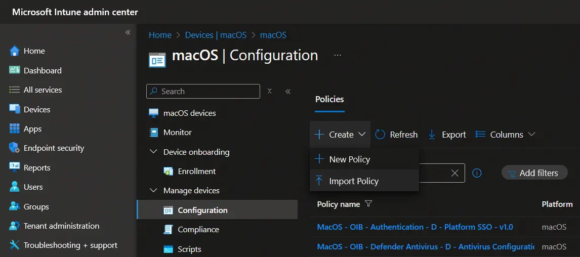Export policies using the Export icon
580x257 pixels.
(x=432, y=135)
